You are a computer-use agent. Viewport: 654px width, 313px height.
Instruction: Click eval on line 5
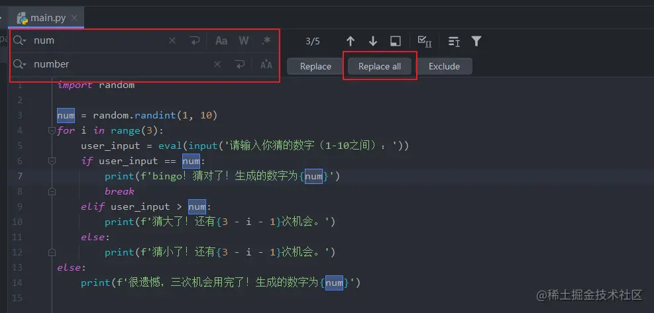point(170,146)
